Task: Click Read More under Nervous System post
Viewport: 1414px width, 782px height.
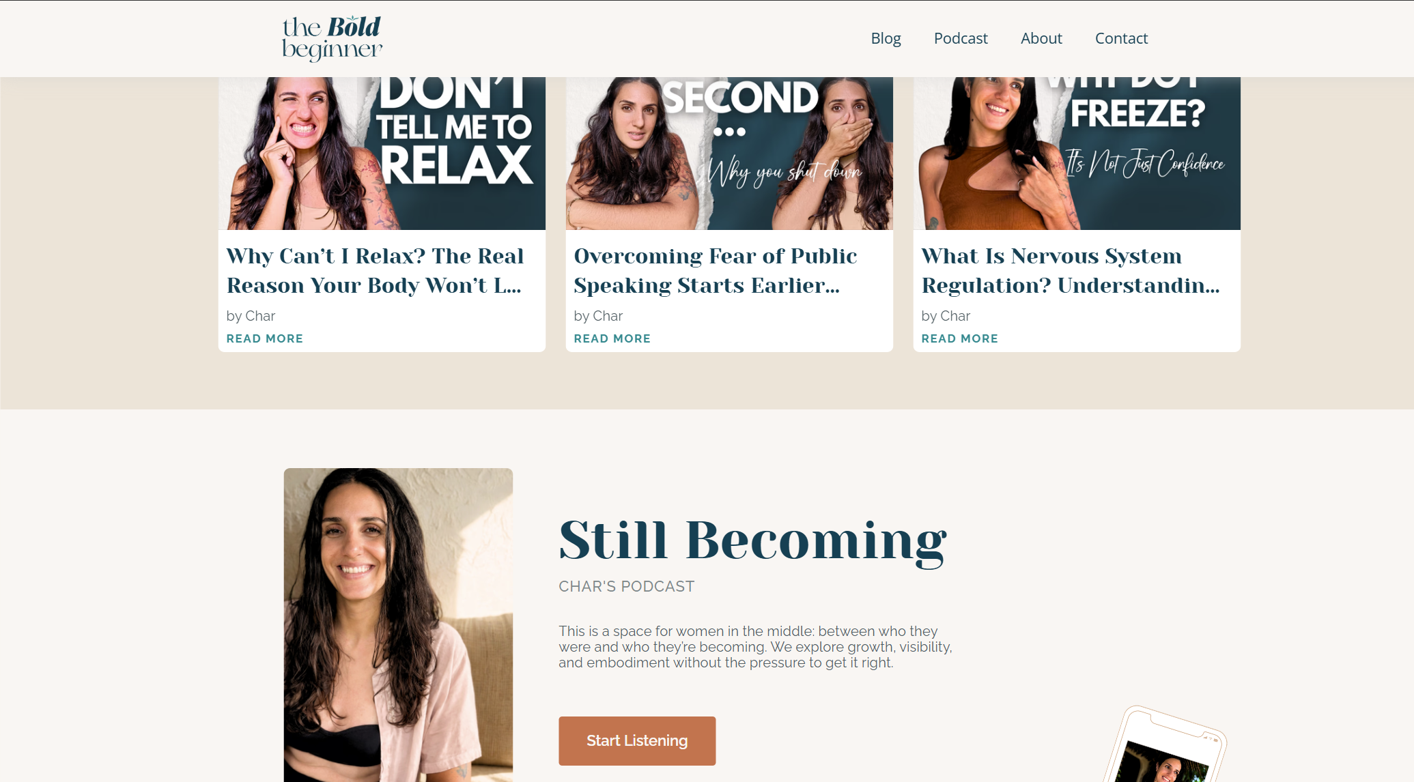Action: click(960, 338)
